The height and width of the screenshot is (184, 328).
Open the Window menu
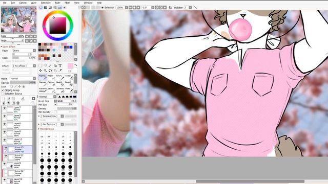pyautogui.click(x=88, y=3)
